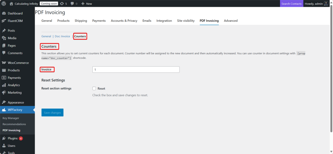Open the Doc: Invoice subsection link
333x154 pixels.
tap(62, 36)
